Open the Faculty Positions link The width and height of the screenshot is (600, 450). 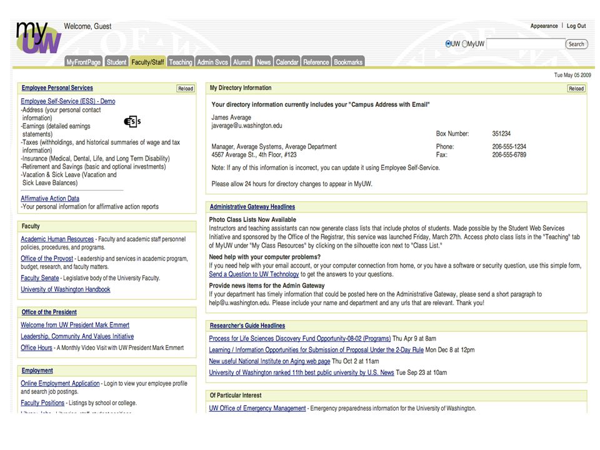pyautogui.click(x=42, y=402)
